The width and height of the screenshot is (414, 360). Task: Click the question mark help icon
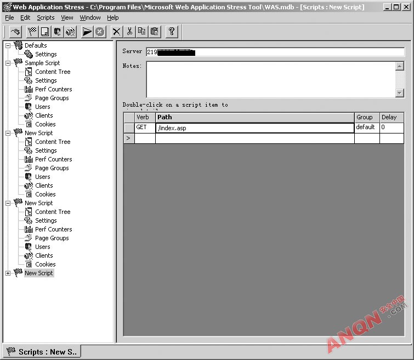(172, 32)
